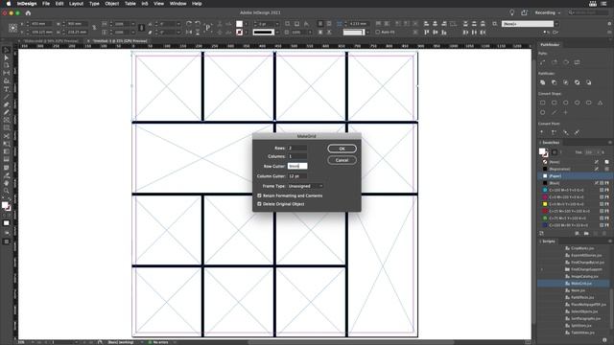
Task: Click Pathfinder Subtract icon
Action: [x=555, y=82]
